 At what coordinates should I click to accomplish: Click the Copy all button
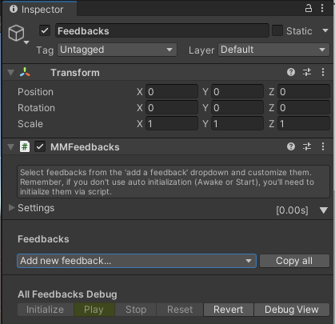tap(294, 261)
